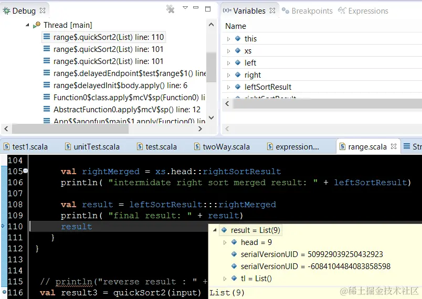Expand the 'head = 9' hover node
This screenshot has height=299, width=422.
tap(225, 242)
